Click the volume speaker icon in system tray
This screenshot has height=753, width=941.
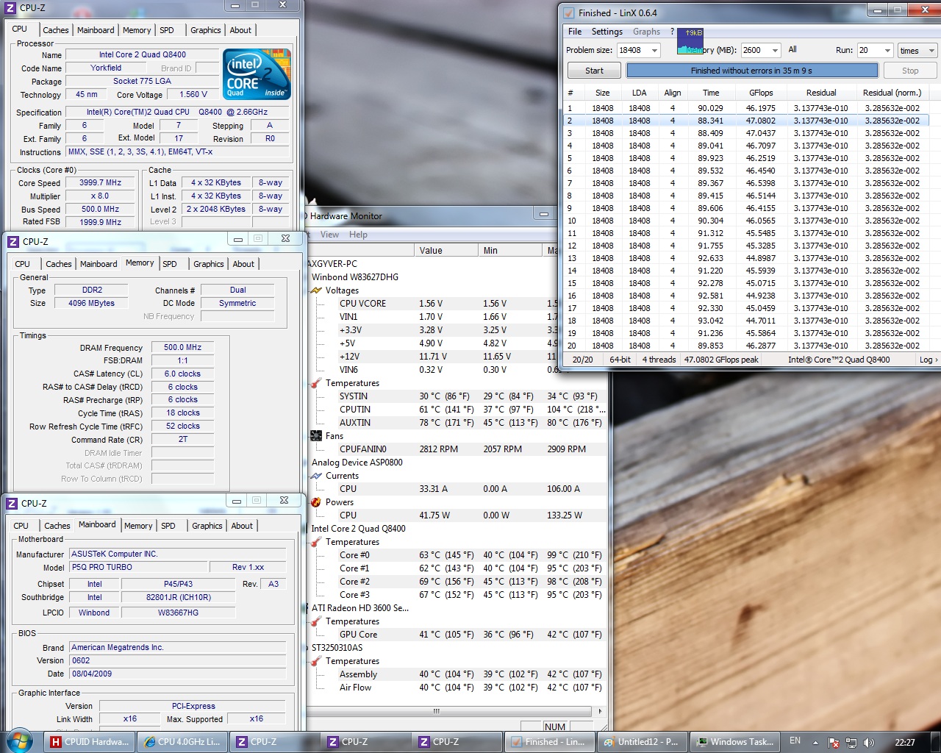(869, 742)
